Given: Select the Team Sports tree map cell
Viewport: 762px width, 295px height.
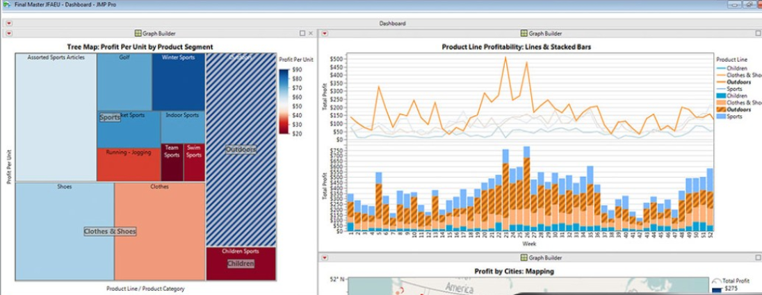Looking at the screenshot, I should pyautogui.click(x=172, y=162).
